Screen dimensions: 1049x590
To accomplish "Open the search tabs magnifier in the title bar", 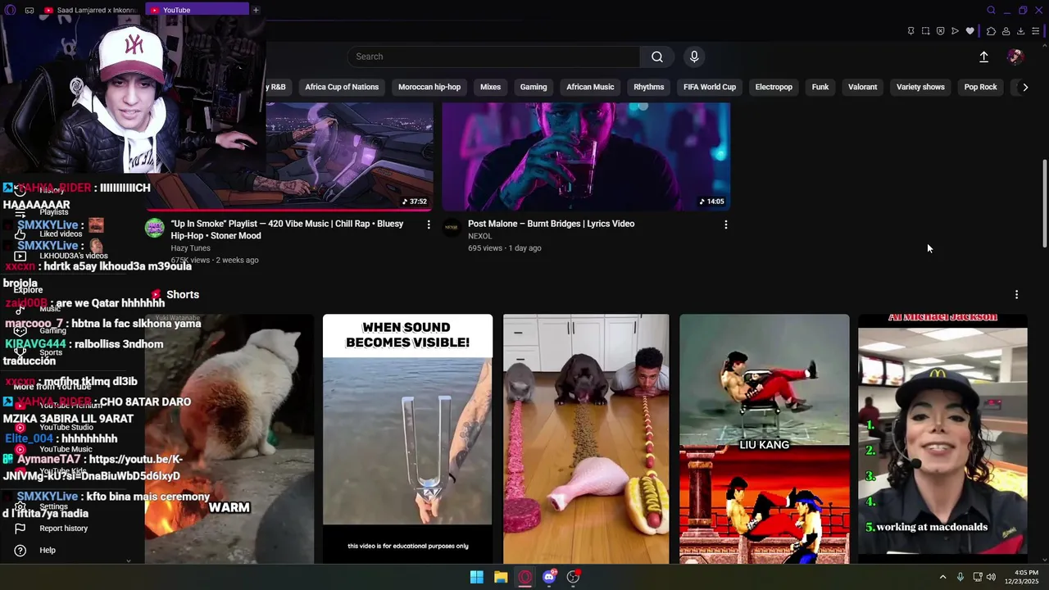I will (x=991, y=10).
